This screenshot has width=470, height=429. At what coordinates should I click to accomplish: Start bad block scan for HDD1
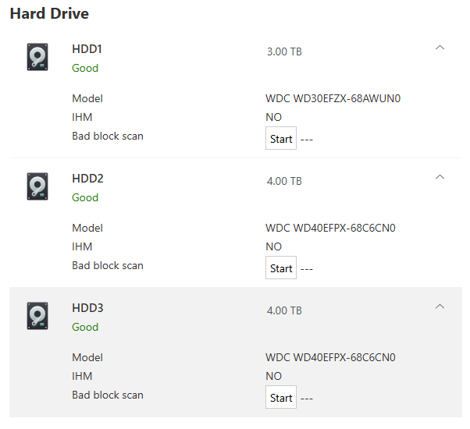click(281, 139)
